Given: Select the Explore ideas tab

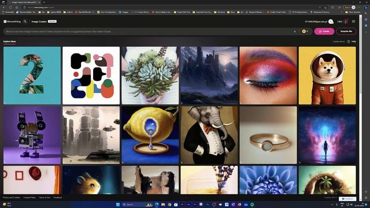Looking at the screenshot, I should (x=9, y=42).
